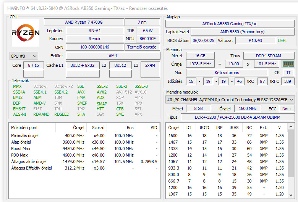Select the Alap órajel row

click(84, 142)
